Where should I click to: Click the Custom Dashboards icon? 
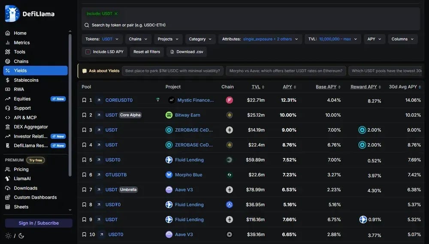(8, 198)
